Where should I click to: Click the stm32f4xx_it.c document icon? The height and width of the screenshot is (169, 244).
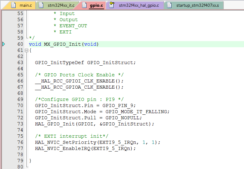click(x=41, y=5)
